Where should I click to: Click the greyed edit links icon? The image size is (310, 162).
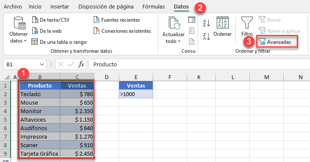click(x=192, y=42)
